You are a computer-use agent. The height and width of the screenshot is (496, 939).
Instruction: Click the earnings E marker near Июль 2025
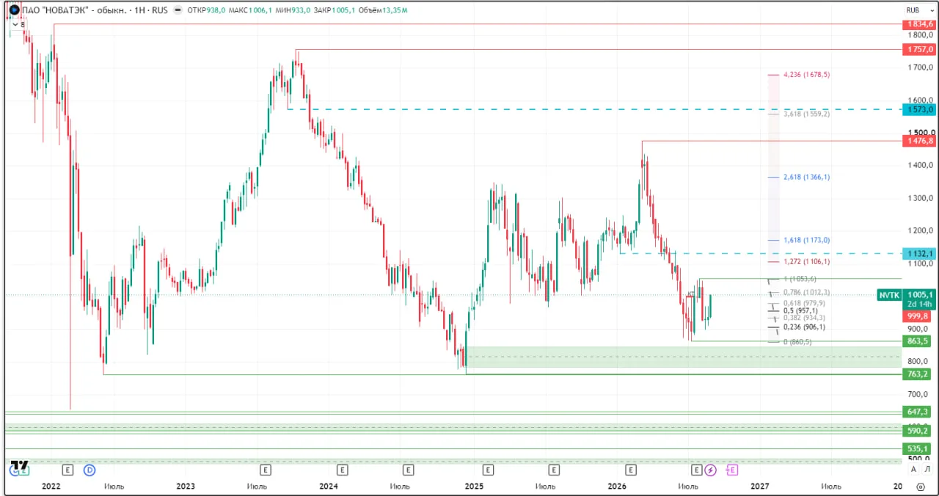point(554,470)
